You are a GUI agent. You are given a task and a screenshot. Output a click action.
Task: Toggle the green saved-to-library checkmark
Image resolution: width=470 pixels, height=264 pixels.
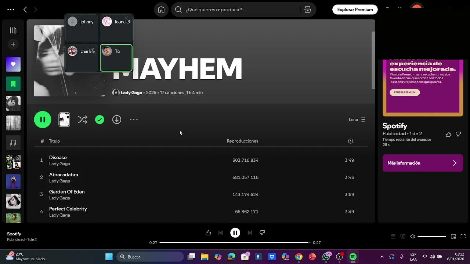[100, 120]
